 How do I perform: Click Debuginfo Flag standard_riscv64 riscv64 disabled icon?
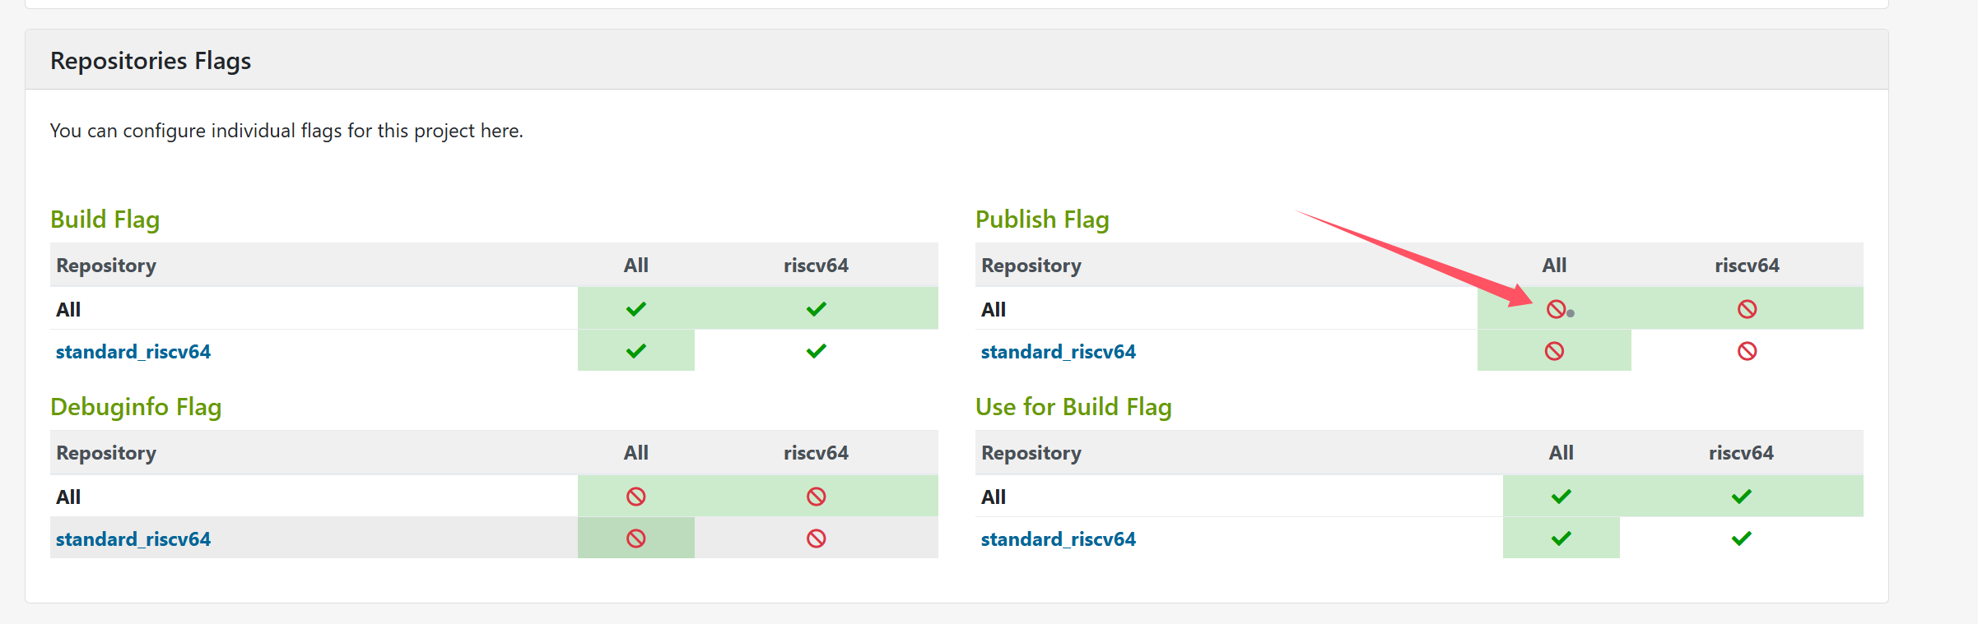click(816, 538)
